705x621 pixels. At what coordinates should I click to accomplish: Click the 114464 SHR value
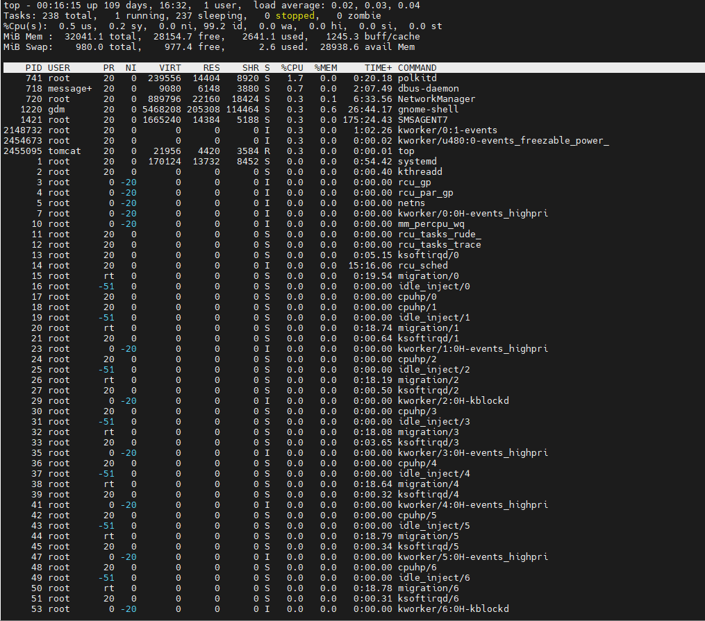point(242,109)
